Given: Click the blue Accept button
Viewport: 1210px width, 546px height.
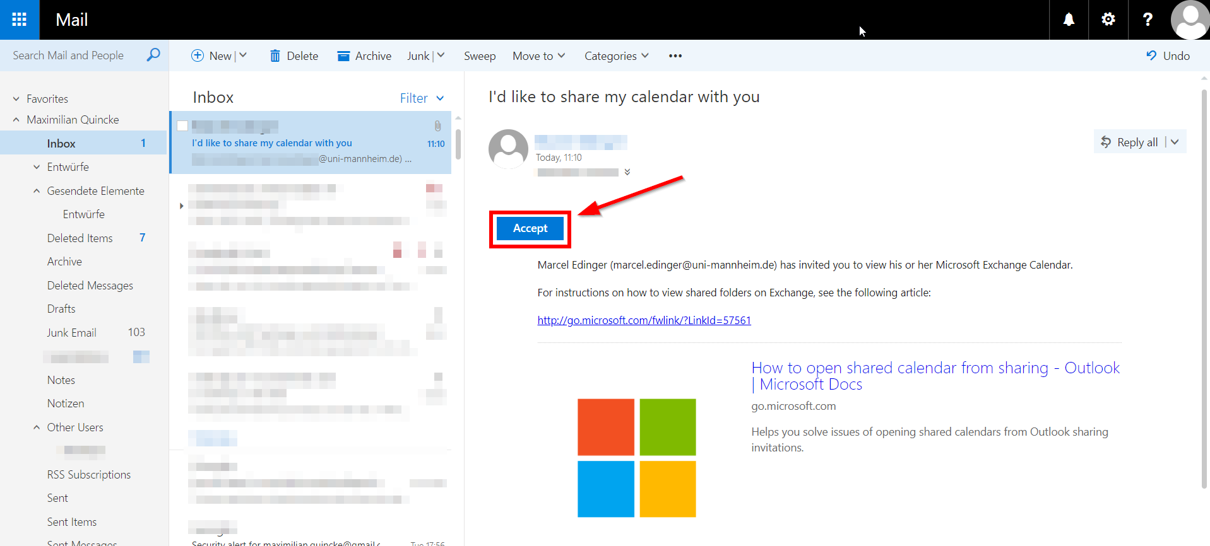Looking at the screenshot, I should pyautogui.click(x=530, y=228).
